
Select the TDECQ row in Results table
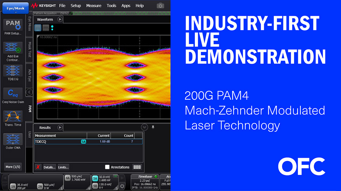(57, 142)
